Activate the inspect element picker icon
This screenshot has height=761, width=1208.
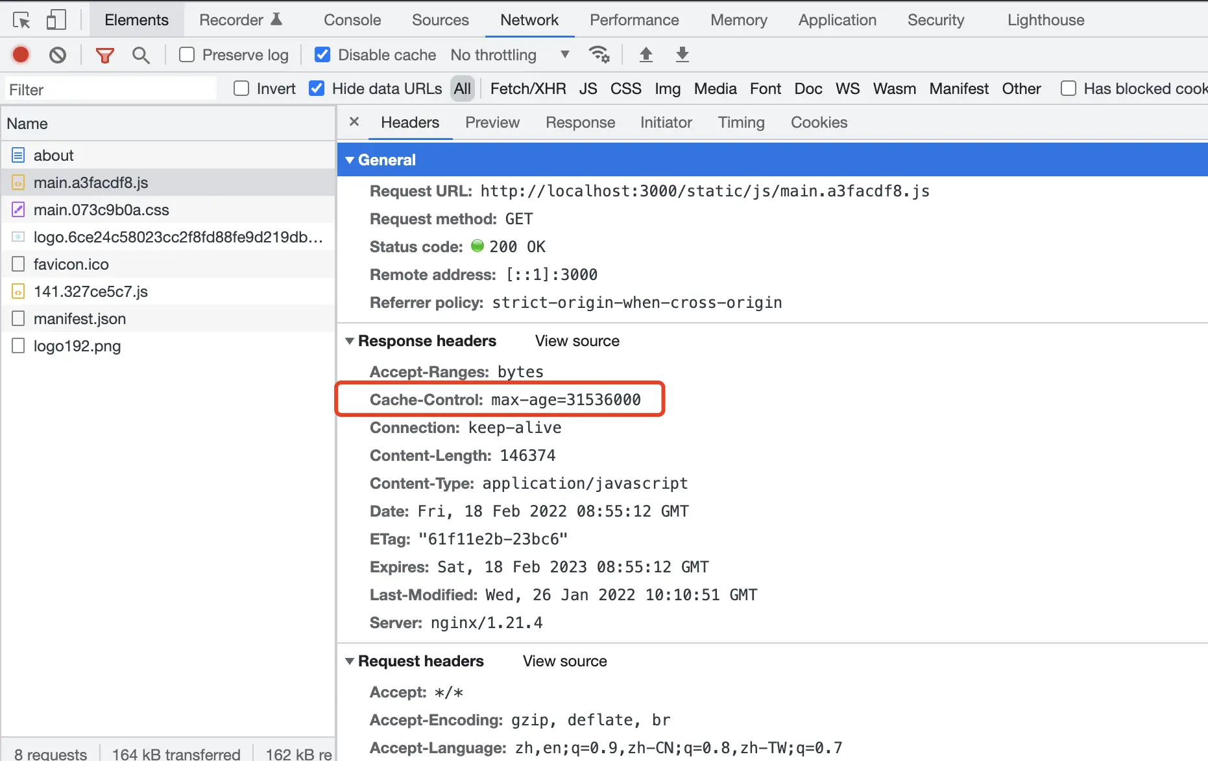(x=21, y=20)
